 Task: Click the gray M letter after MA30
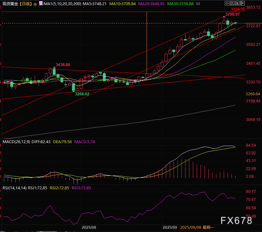coord(197,4)
